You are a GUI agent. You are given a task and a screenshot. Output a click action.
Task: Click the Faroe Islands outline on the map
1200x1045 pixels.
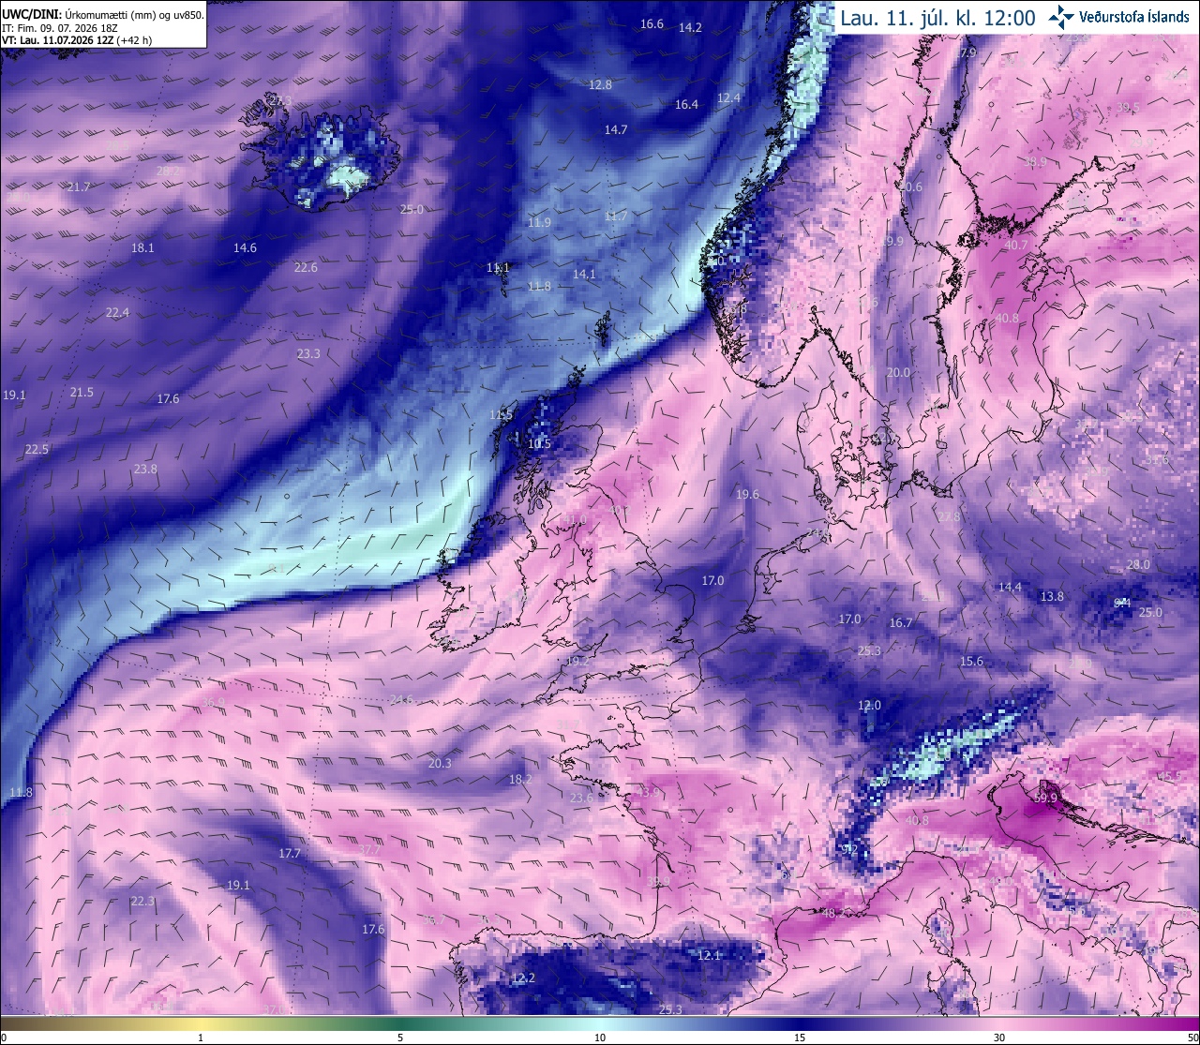(602, 328)
